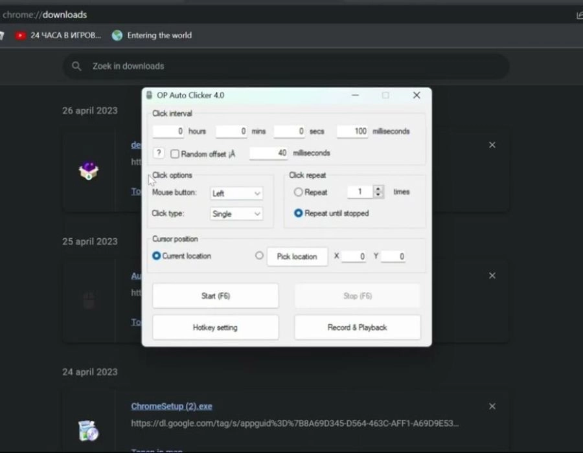Click the globe icon beside Entering the world

point(117,36)
